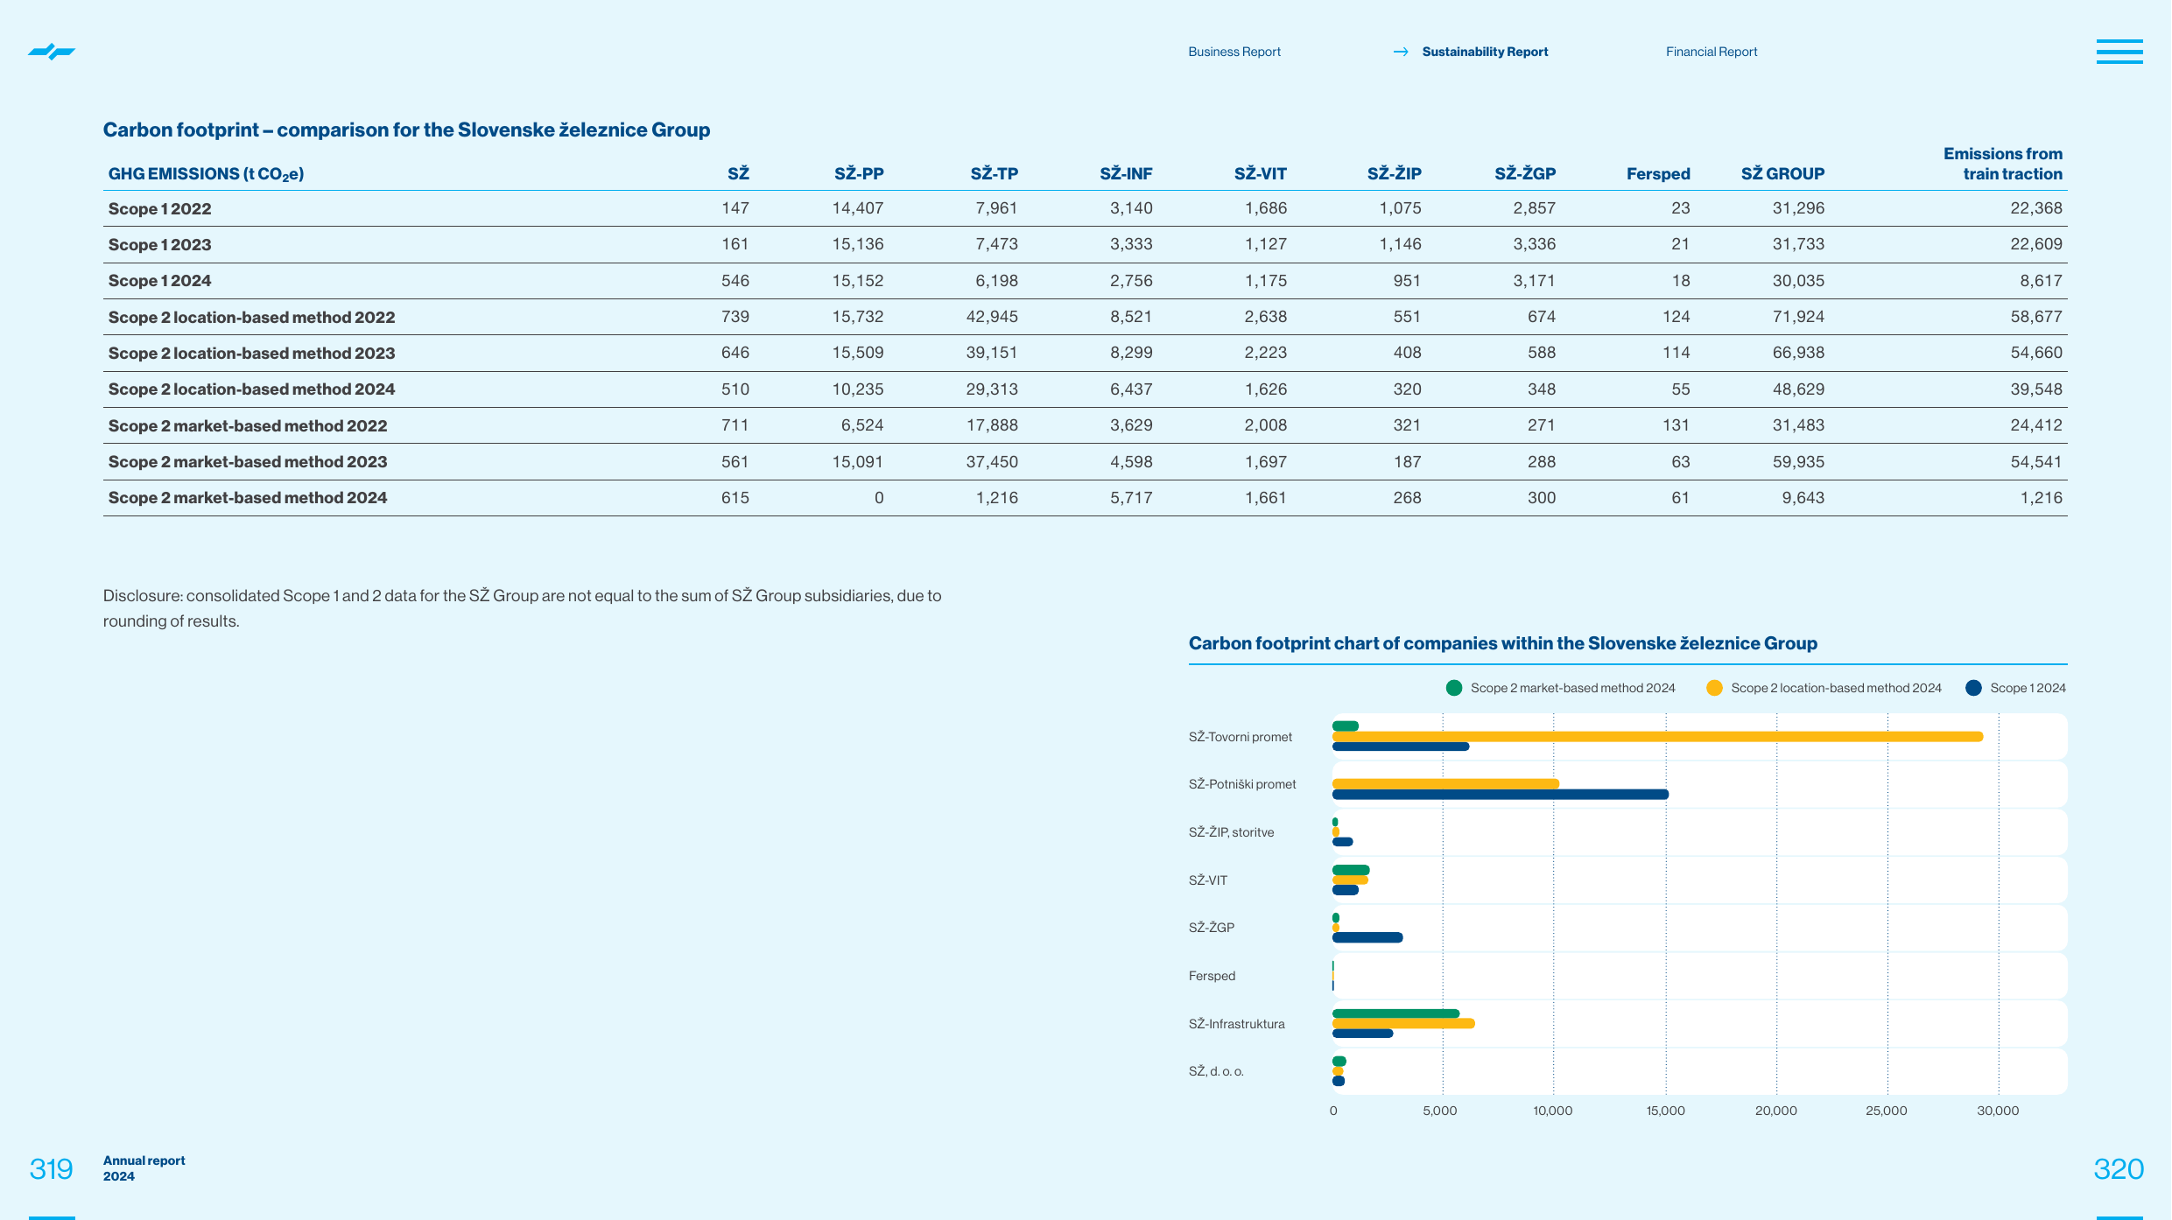Click the 'Carbon footprint chart of companies' heading
The height and width of the screenshot is (1220, 2172).
tap(1502, 643)
